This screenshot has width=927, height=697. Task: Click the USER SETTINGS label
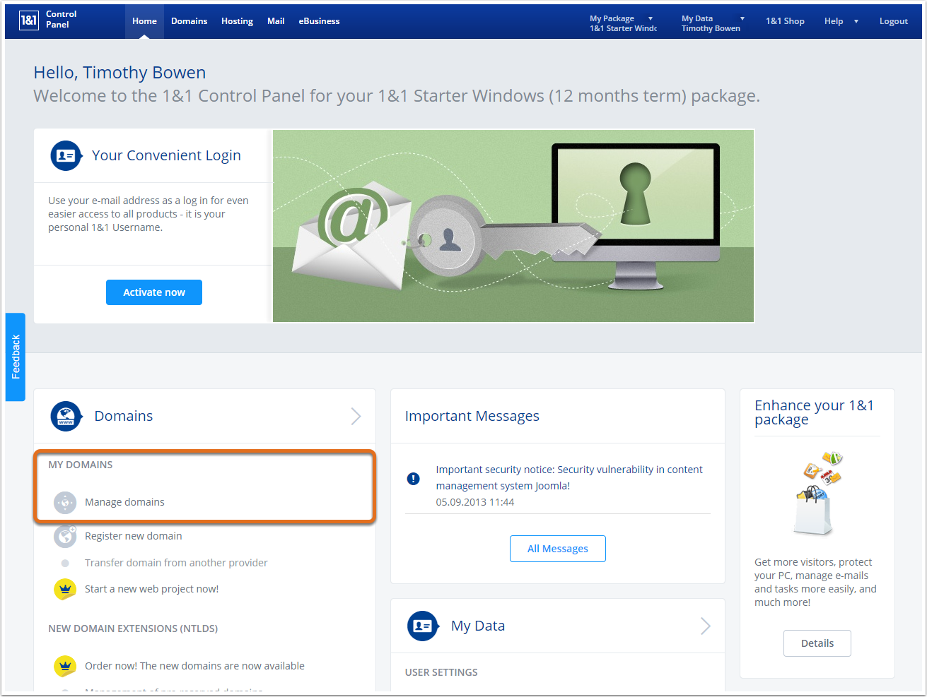[441, 672]
